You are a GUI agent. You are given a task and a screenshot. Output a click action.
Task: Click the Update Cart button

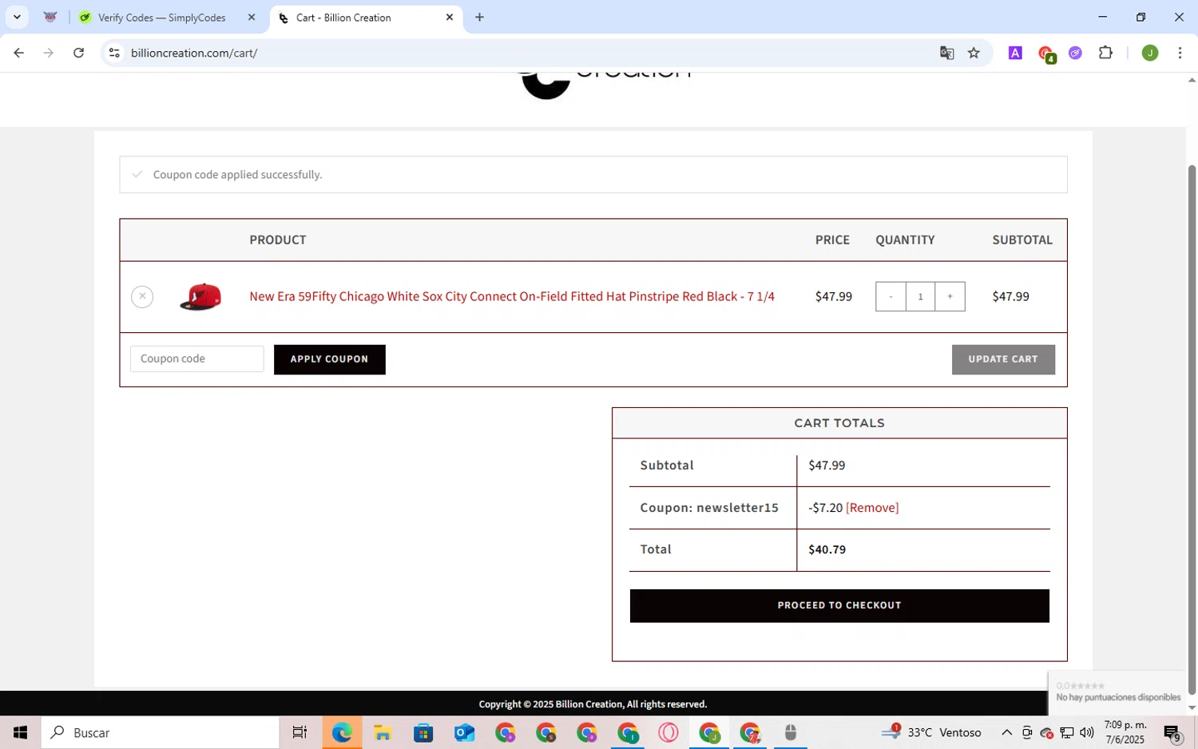point(1003,359)
